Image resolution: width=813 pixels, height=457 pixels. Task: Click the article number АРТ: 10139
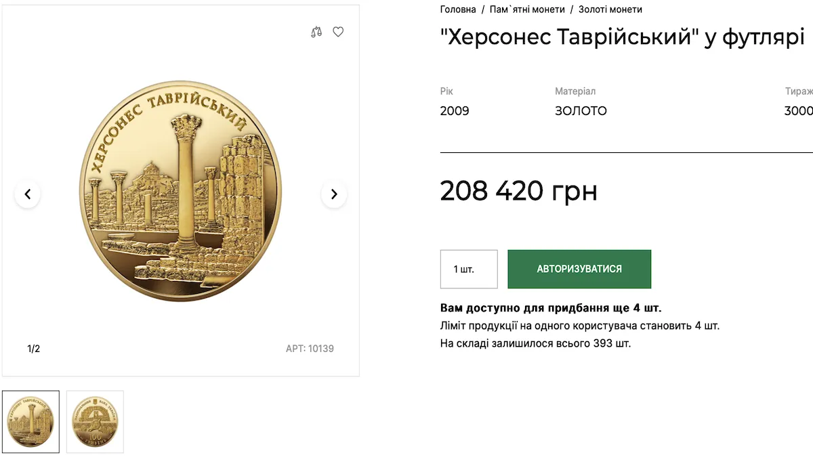(x=310, y=349)
